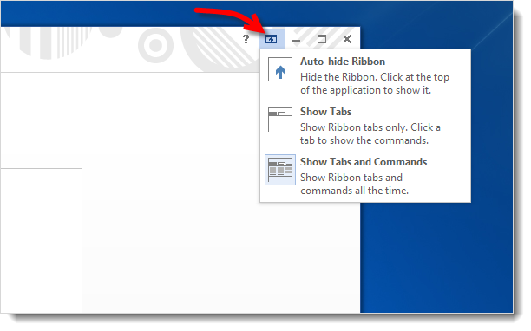Choose the Auto-hide Ribbon heading
Screen dimensions: 531x331
pyautogui.click(x=343, y=62)
